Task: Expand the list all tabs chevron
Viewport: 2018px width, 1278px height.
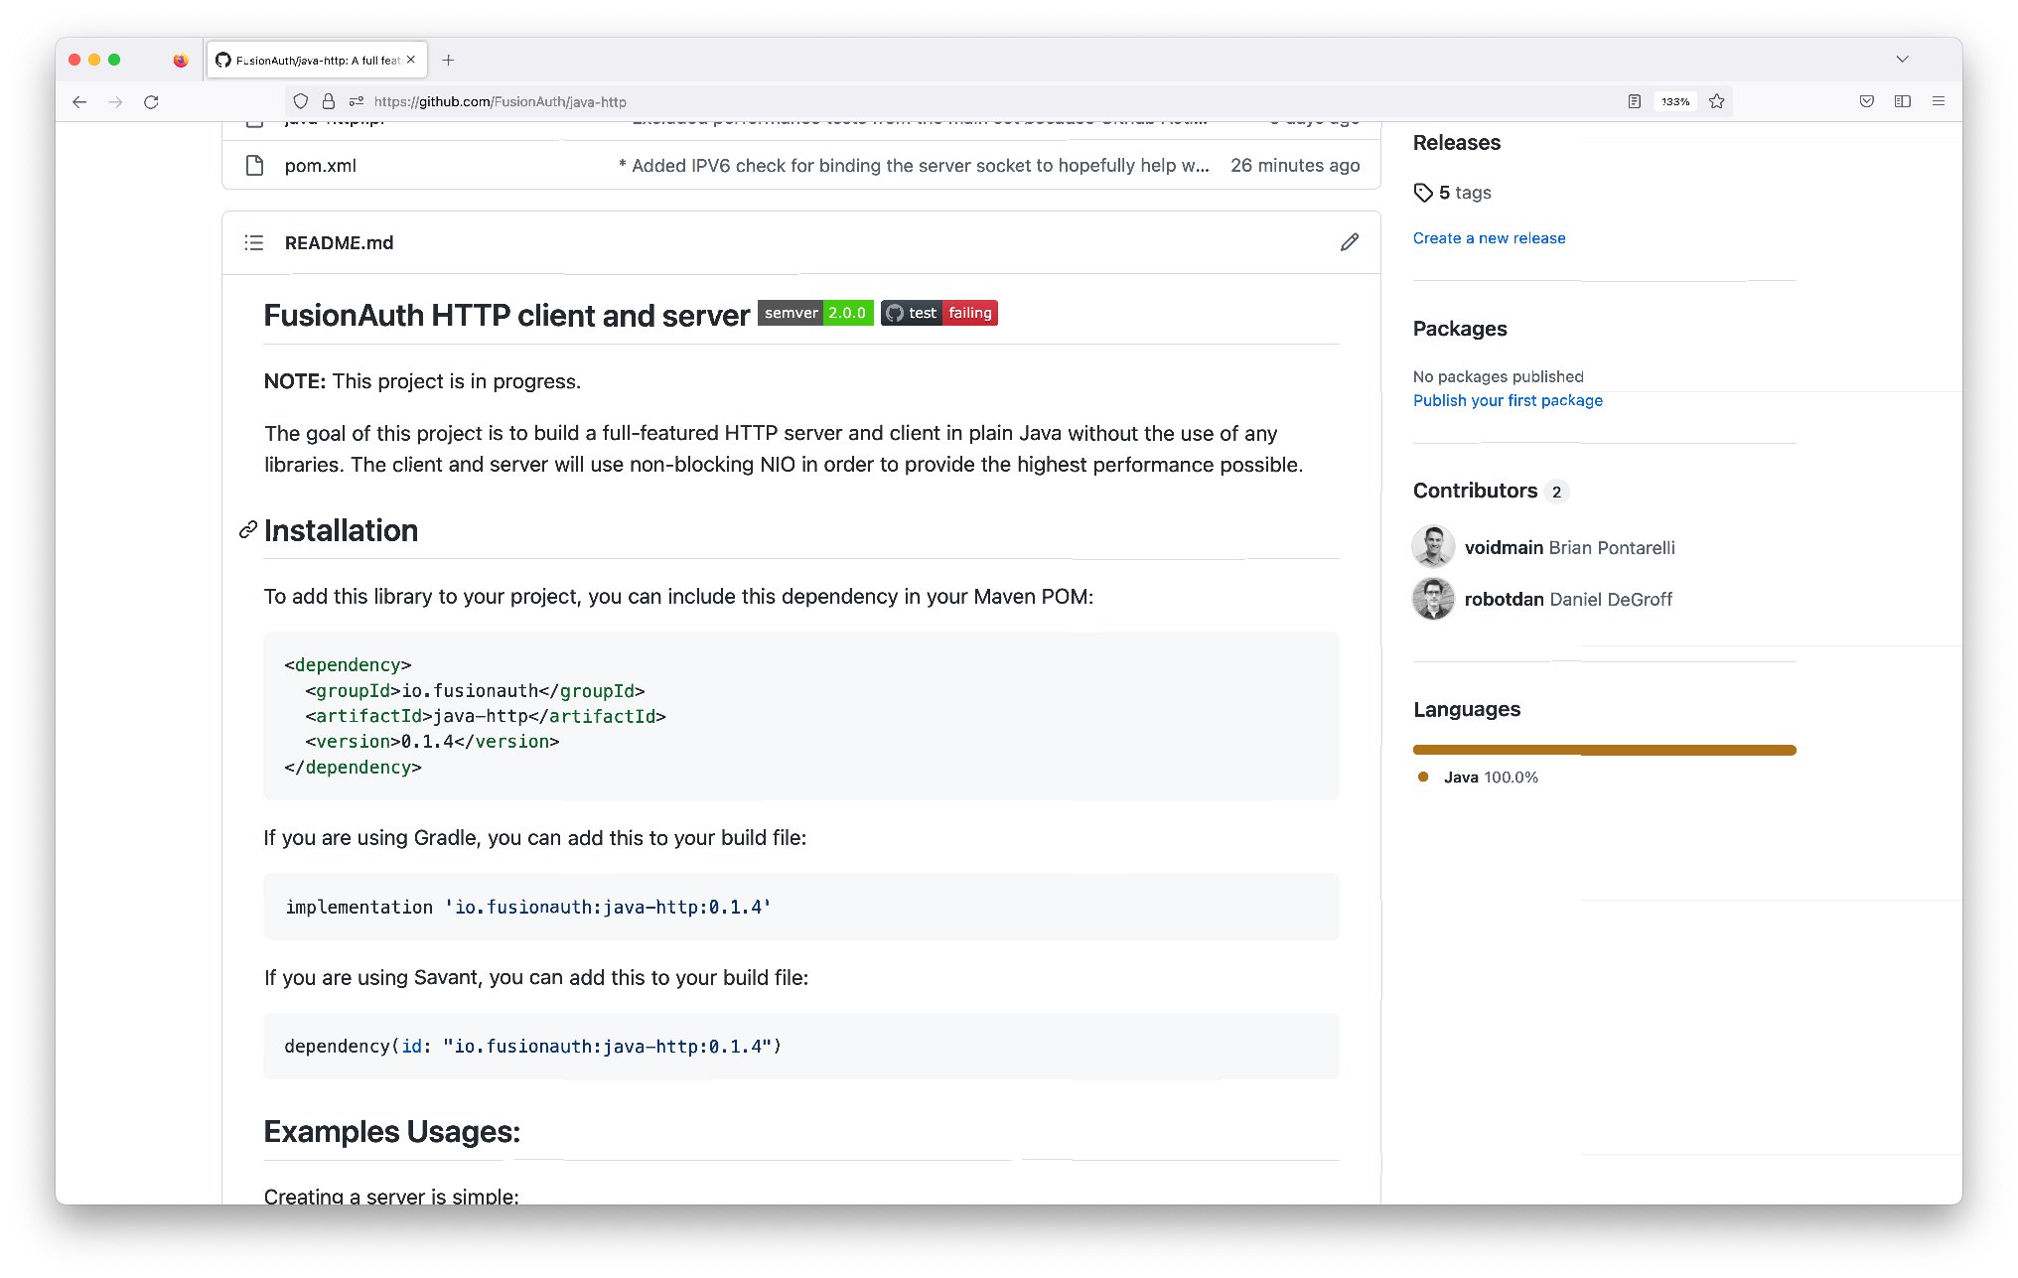Action: tap(1902, 60)
